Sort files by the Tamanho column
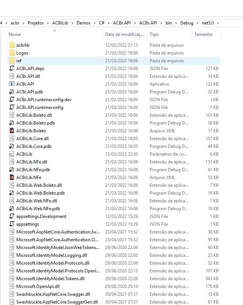 [203, 34]
